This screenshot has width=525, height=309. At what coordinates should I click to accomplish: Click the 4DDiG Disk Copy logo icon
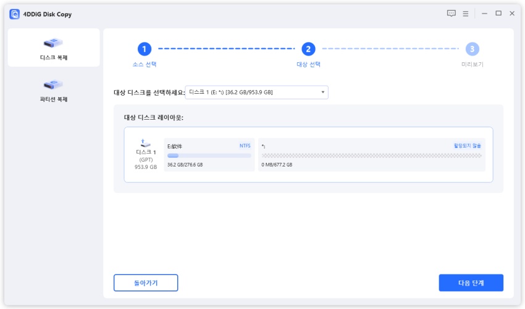14,14
